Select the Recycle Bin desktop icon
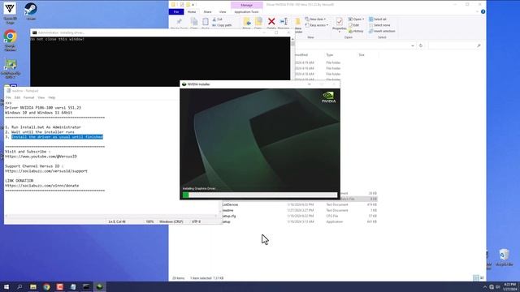 (x=504, y=258)
